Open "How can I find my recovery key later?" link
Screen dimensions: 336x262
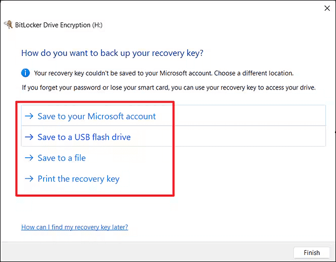75,227
